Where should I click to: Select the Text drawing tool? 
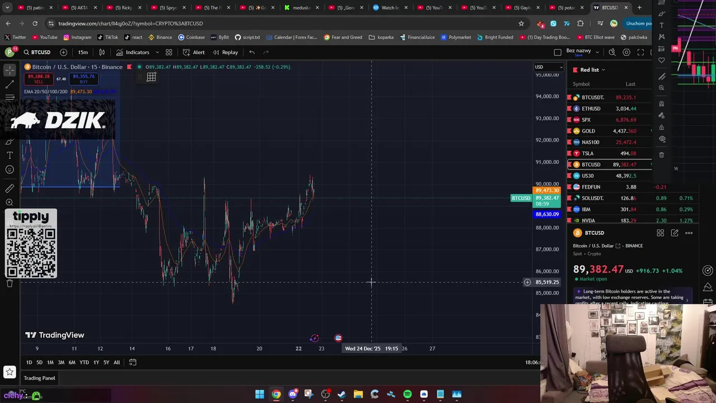10,155
